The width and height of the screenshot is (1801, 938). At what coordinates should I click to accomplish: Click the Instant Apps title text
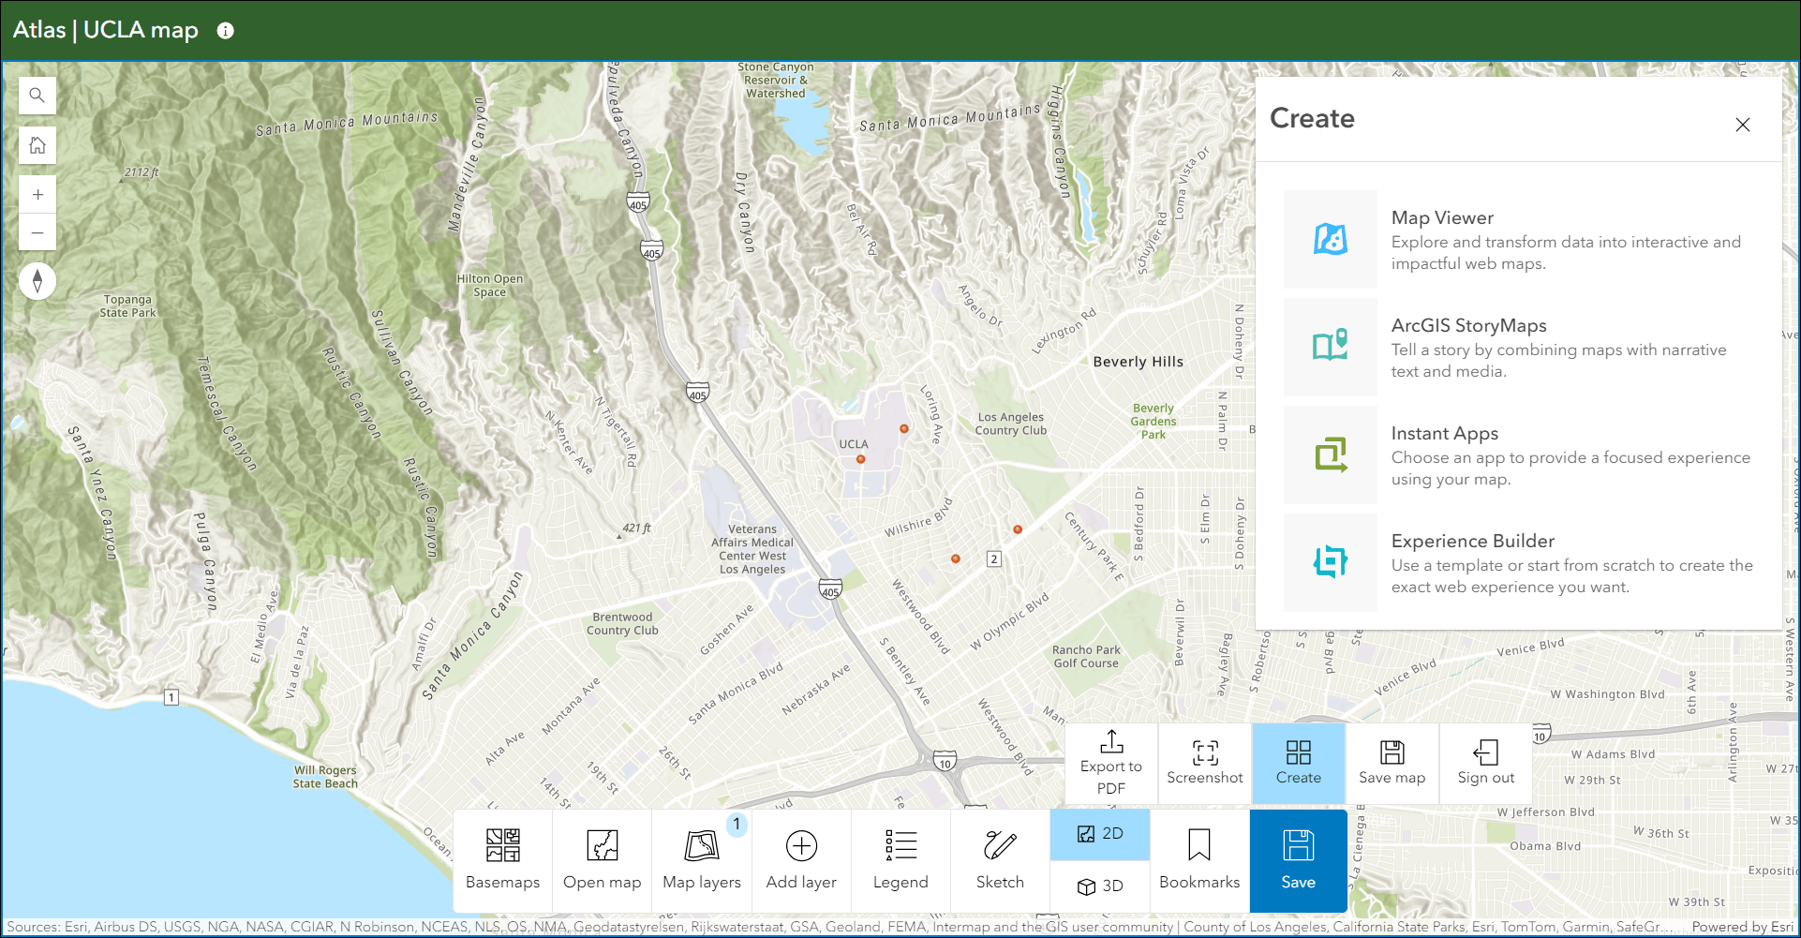1445,433
